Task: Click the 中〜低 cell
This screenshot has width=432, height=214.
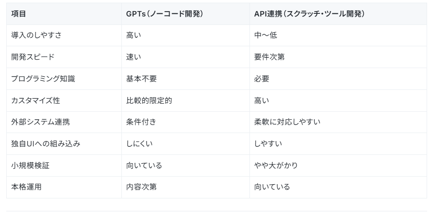Action: click(338, 36)
